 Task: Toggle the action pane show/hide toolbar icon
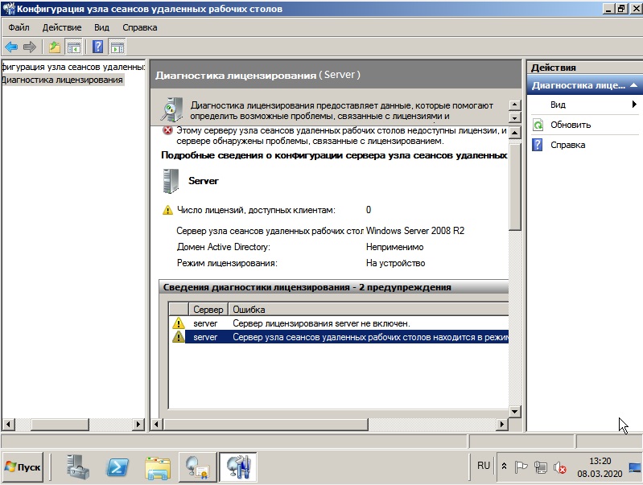pos(117,47)
